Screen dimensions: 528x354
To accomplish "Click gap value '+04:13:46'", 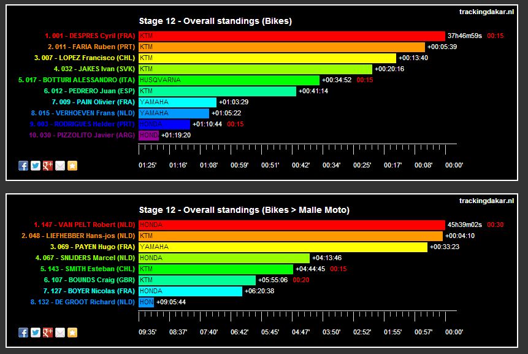I will click(x=327, y=258).
